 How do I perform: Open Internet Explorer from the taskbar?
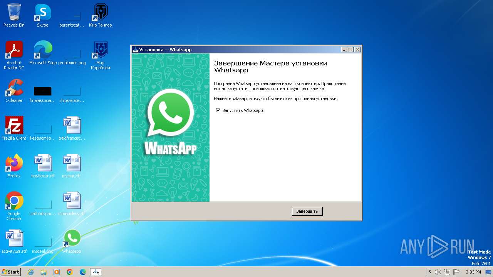[30, 272]
